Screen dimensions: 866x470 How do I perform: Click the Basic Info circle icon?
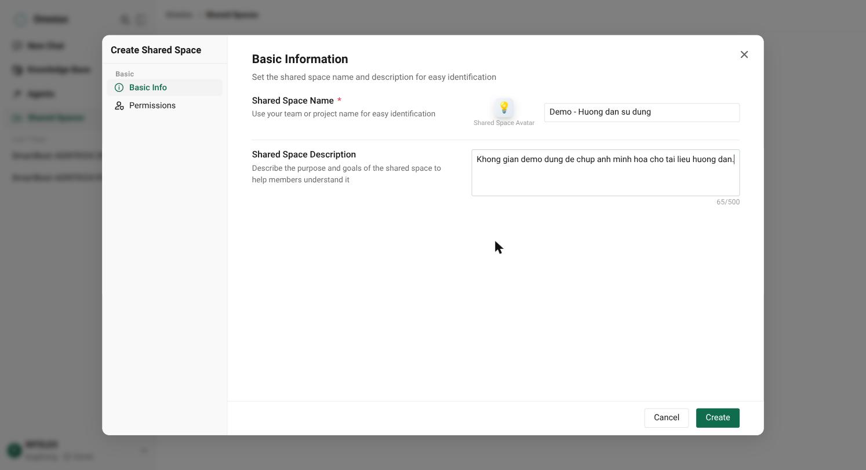(x=119, y=87)
